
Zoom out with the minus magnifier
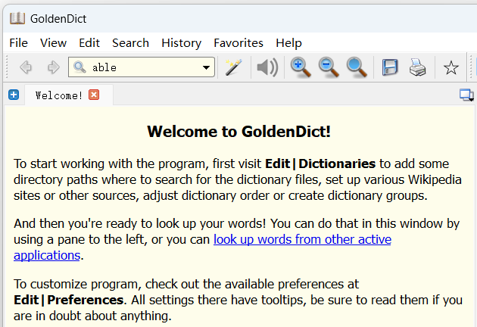pyautogui.click(x=329, y=68)
